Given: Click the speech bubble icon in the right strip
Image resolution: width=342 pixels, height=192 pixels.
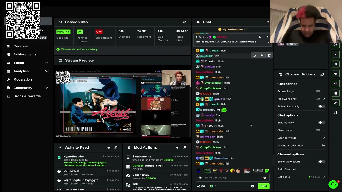Looking at the screenshot, I should click(x=336, y=74).
